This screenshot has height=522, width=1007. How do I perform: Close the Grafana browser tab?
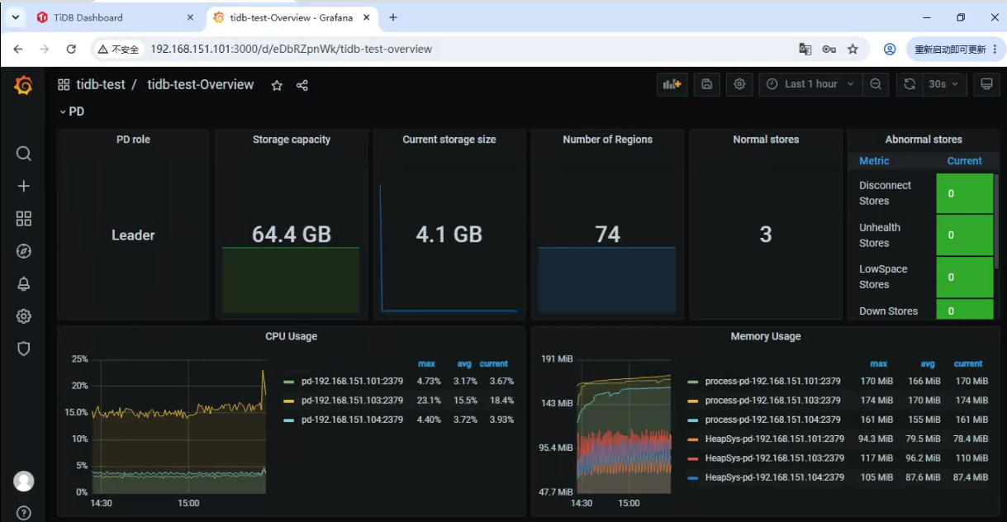pyautogui.click(x=368, y=17)
